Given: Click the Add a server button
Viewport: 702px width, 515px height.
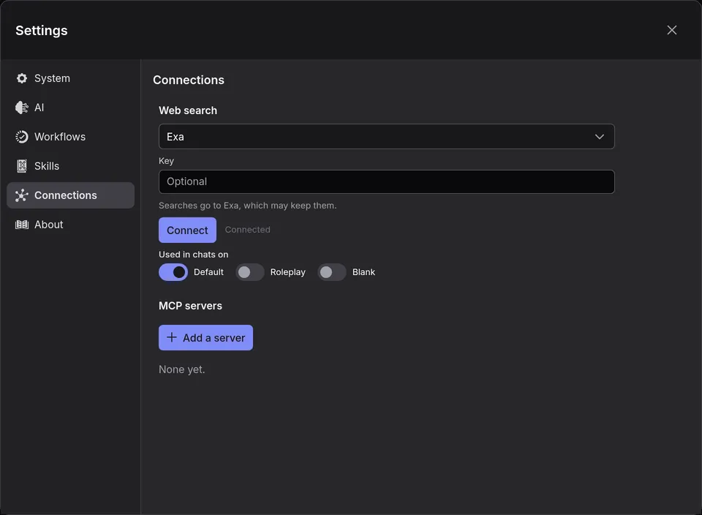Looking at the screenshot, I should [205, 338].
